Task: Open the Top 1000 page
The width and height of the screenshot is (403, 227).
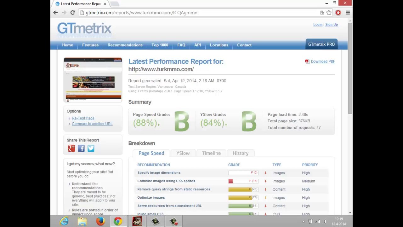Action: [x=160, y=45]
